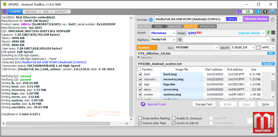Select the FASTBOOT chipset tab

pyautogui.click(x=145, y=26)
